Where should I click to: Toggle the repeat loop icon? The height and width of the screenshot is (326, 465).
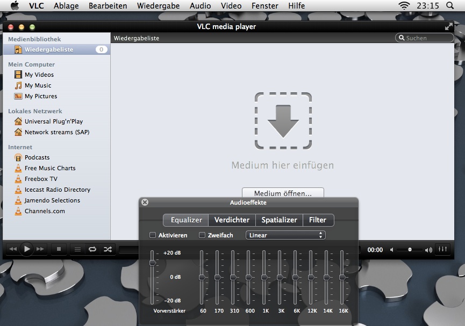click(92, 249)
